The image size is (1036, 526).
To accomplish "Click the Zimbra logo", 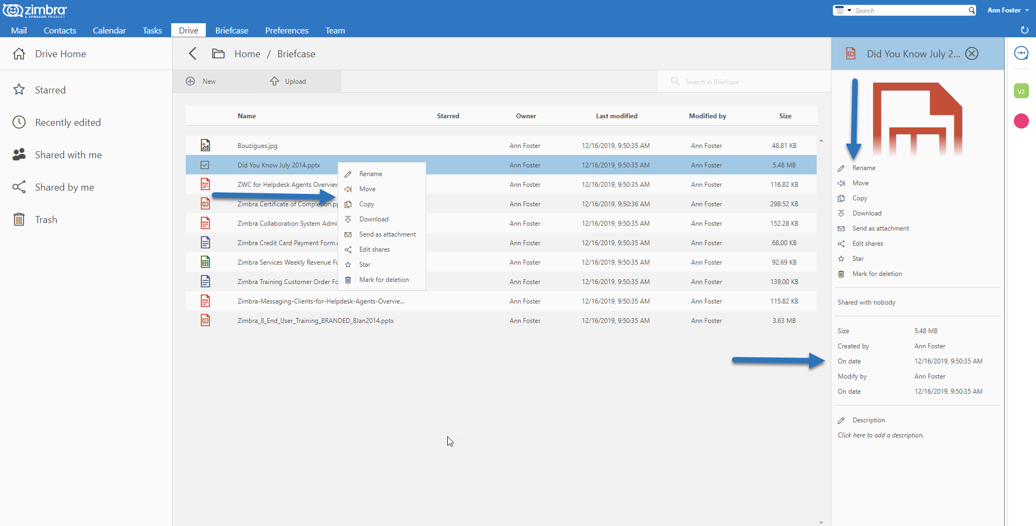I will point(35,10).
